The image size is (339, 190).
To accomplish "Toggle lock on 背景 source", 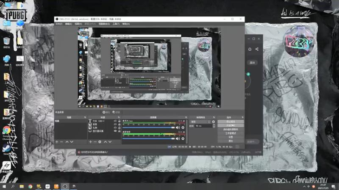I will point(119,124).
